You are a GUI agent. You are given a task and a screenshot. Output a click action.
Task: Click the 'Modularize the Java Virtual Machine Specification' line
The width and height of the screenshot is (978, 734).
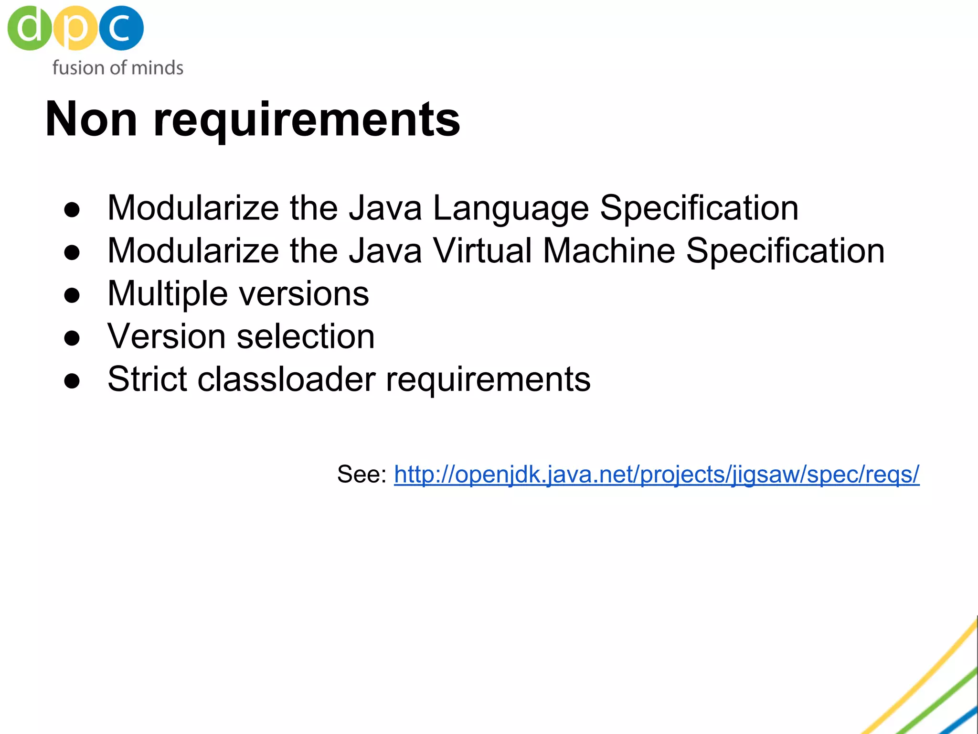[x=496, y=251]
